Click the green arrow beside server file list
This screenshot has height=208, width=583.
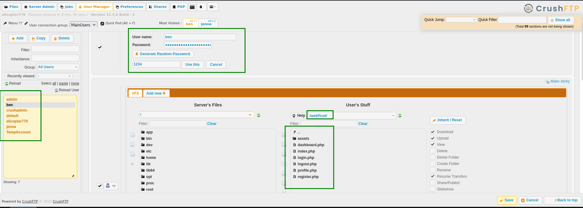coord(132,164)
